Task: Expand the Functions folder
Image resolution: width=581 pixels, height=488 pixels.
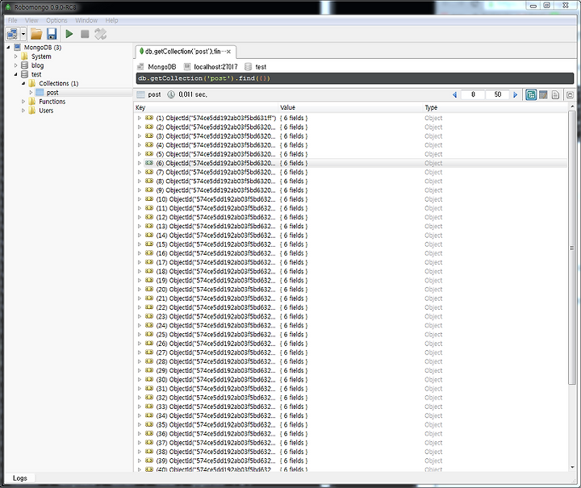Action: [x=23, y=102]
